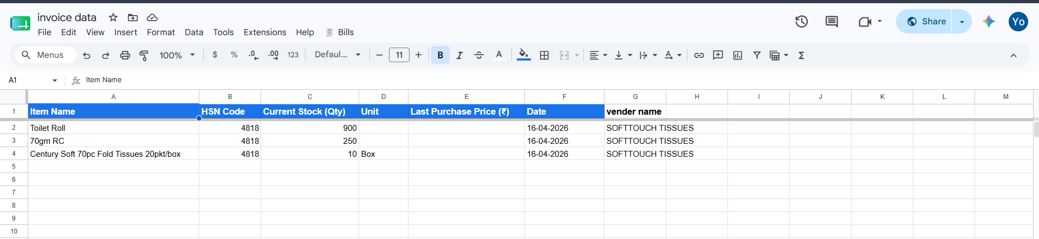The width and height of the screenshot is (1039, 239).
Task: Create a filter funnel icon
Action: coord(757,55)
